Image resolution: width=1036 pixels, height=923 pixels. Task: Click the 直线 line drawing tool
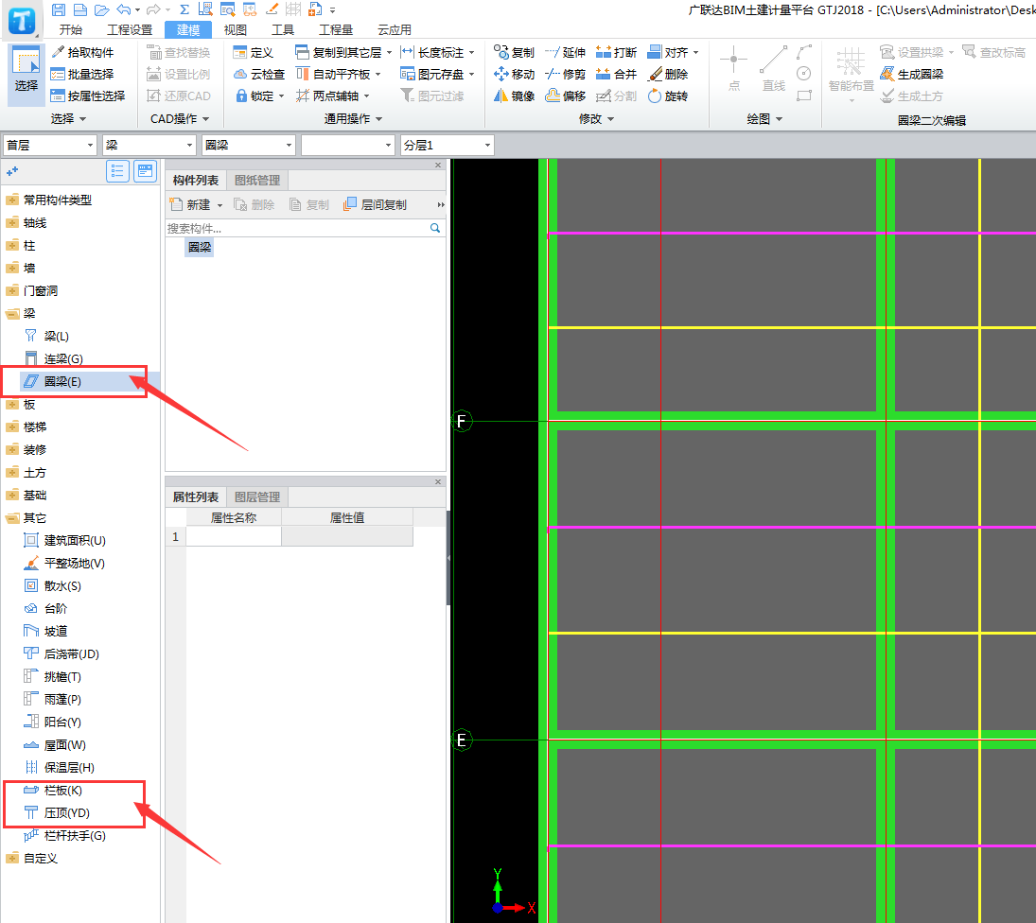pos(773,69)
